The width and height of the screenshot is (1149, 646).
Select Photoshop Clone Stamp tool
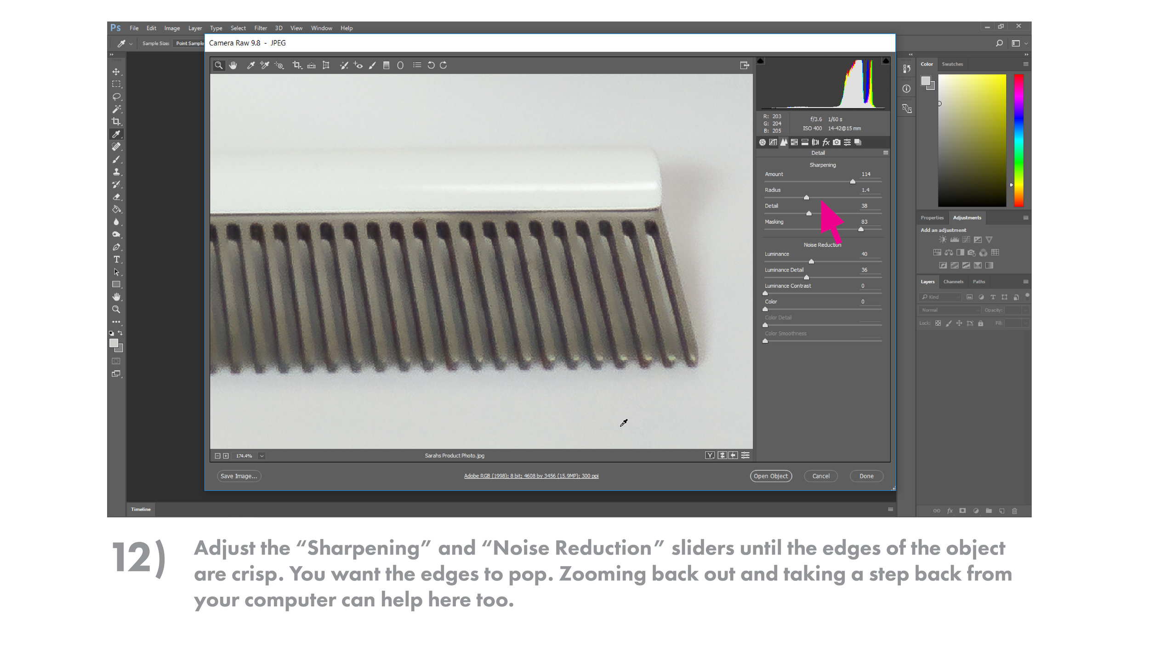(x=116, y=172)
